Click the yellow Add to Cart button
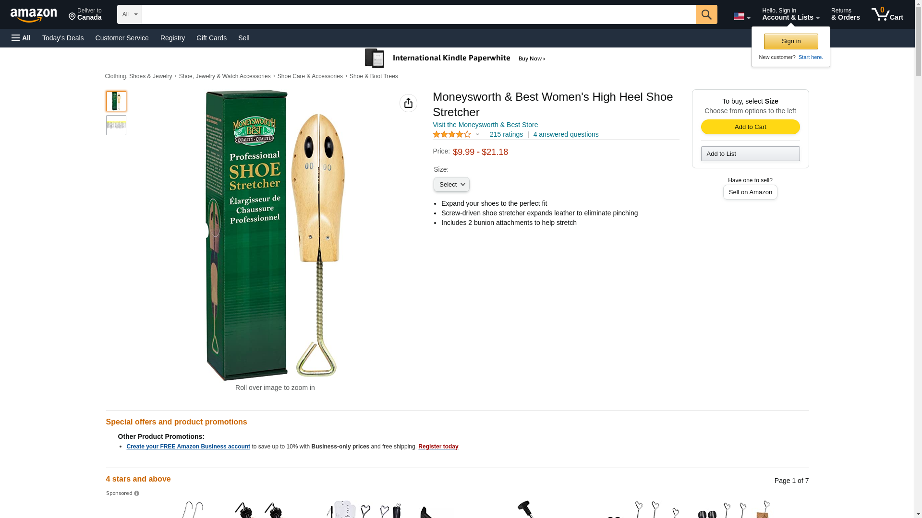Image resolution: width=922 pixels, height=518 pixels. 750,127
